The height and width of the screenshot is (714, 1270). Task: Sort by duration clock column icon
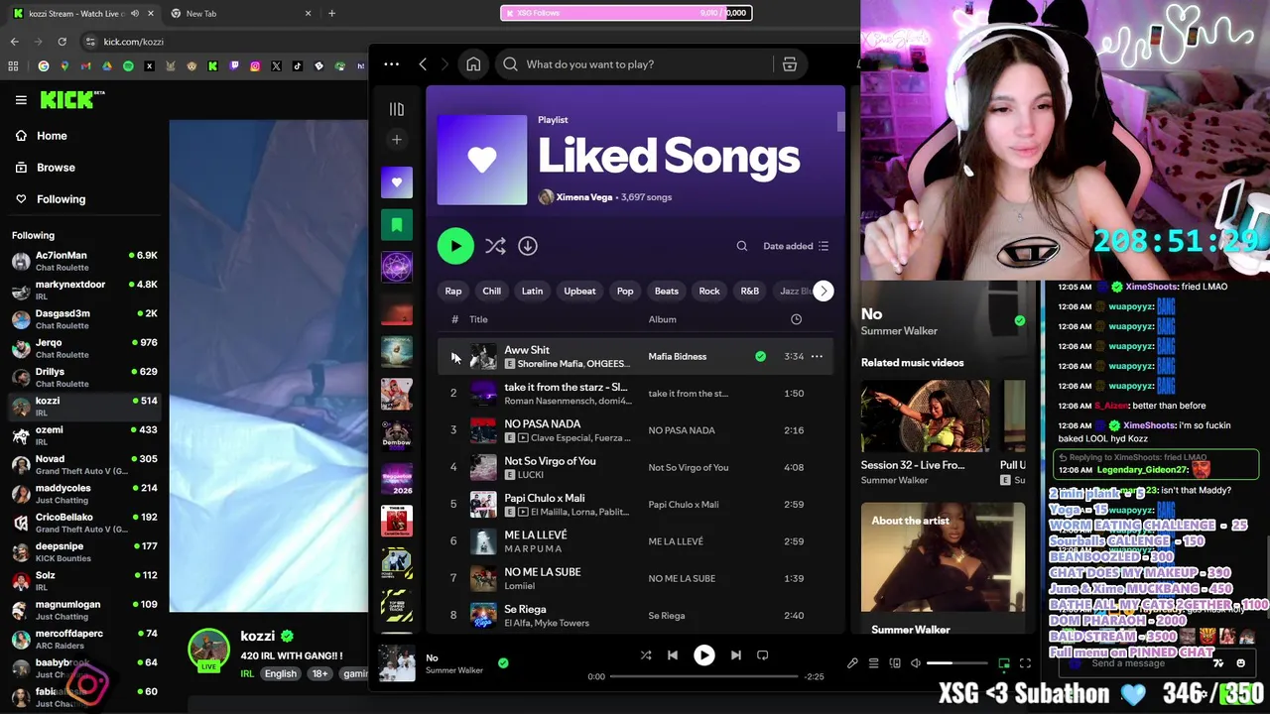(796, 319)
